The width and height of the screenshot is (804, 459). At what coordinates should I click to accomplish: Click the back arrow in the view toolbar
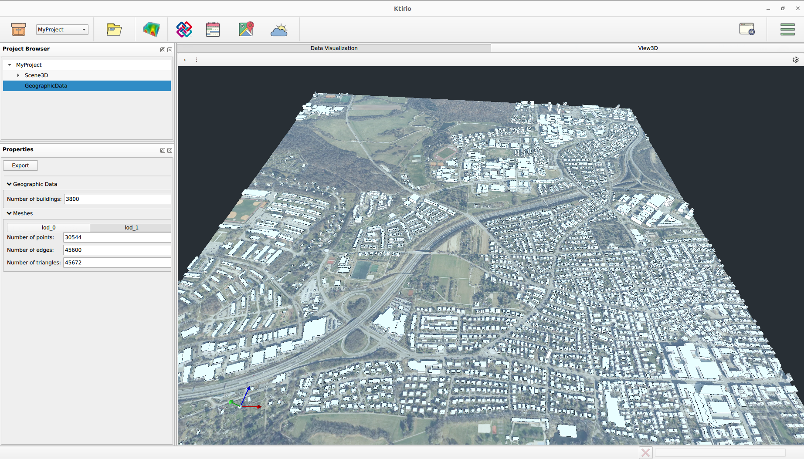tap(185, 60)
